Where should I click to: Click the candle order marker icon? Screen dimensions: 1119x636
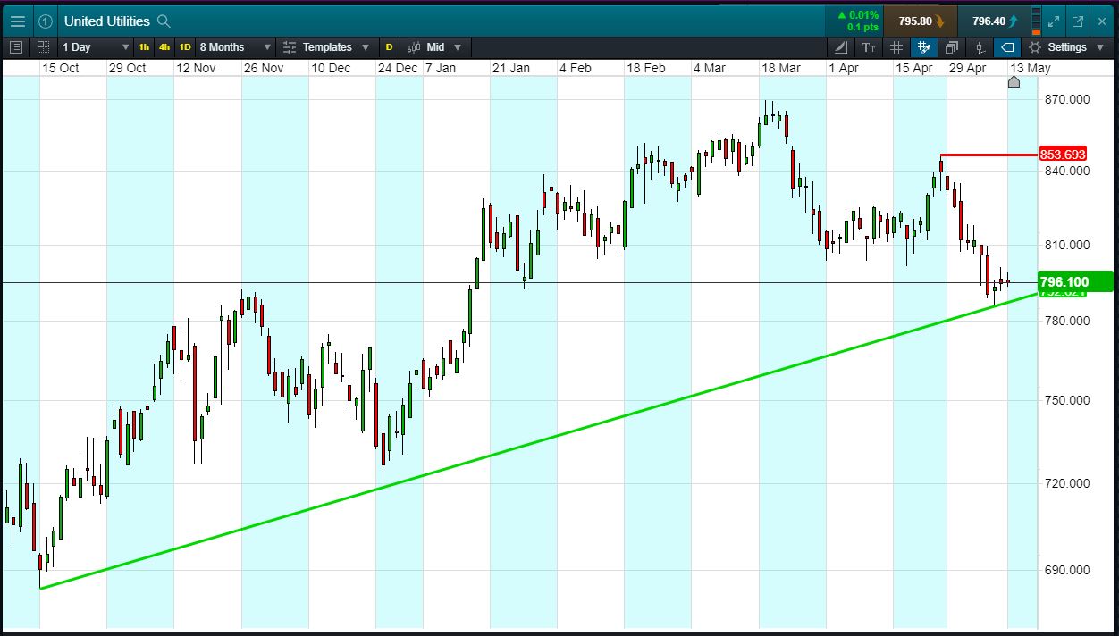click(x=980, y=47)
